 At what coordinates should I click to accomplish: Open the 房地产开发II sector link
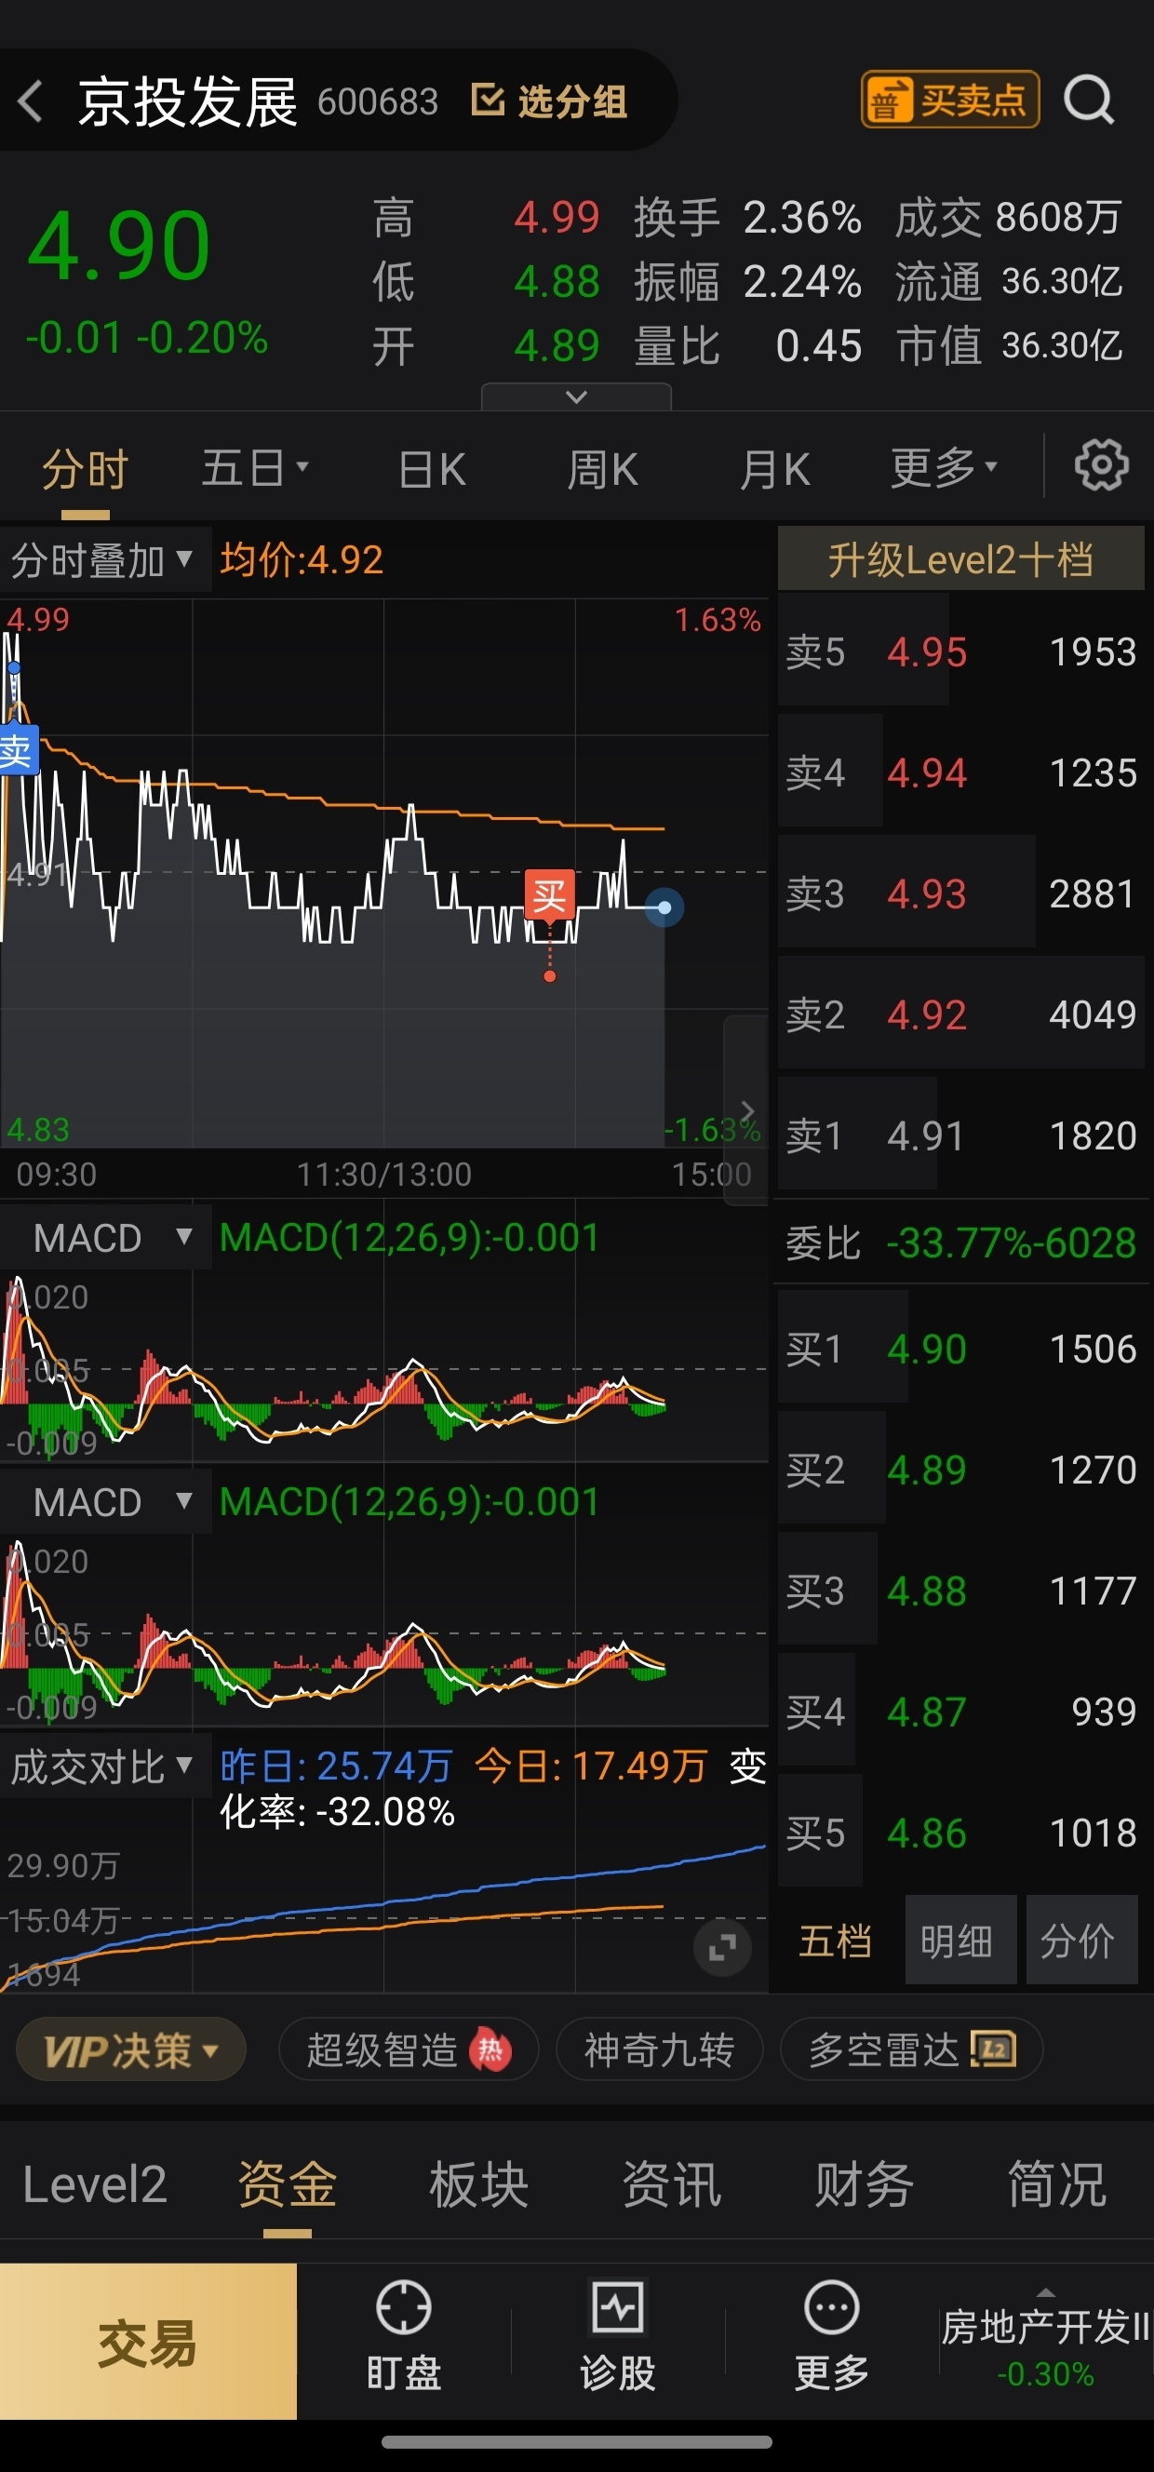click(x=1046, y=2343)
